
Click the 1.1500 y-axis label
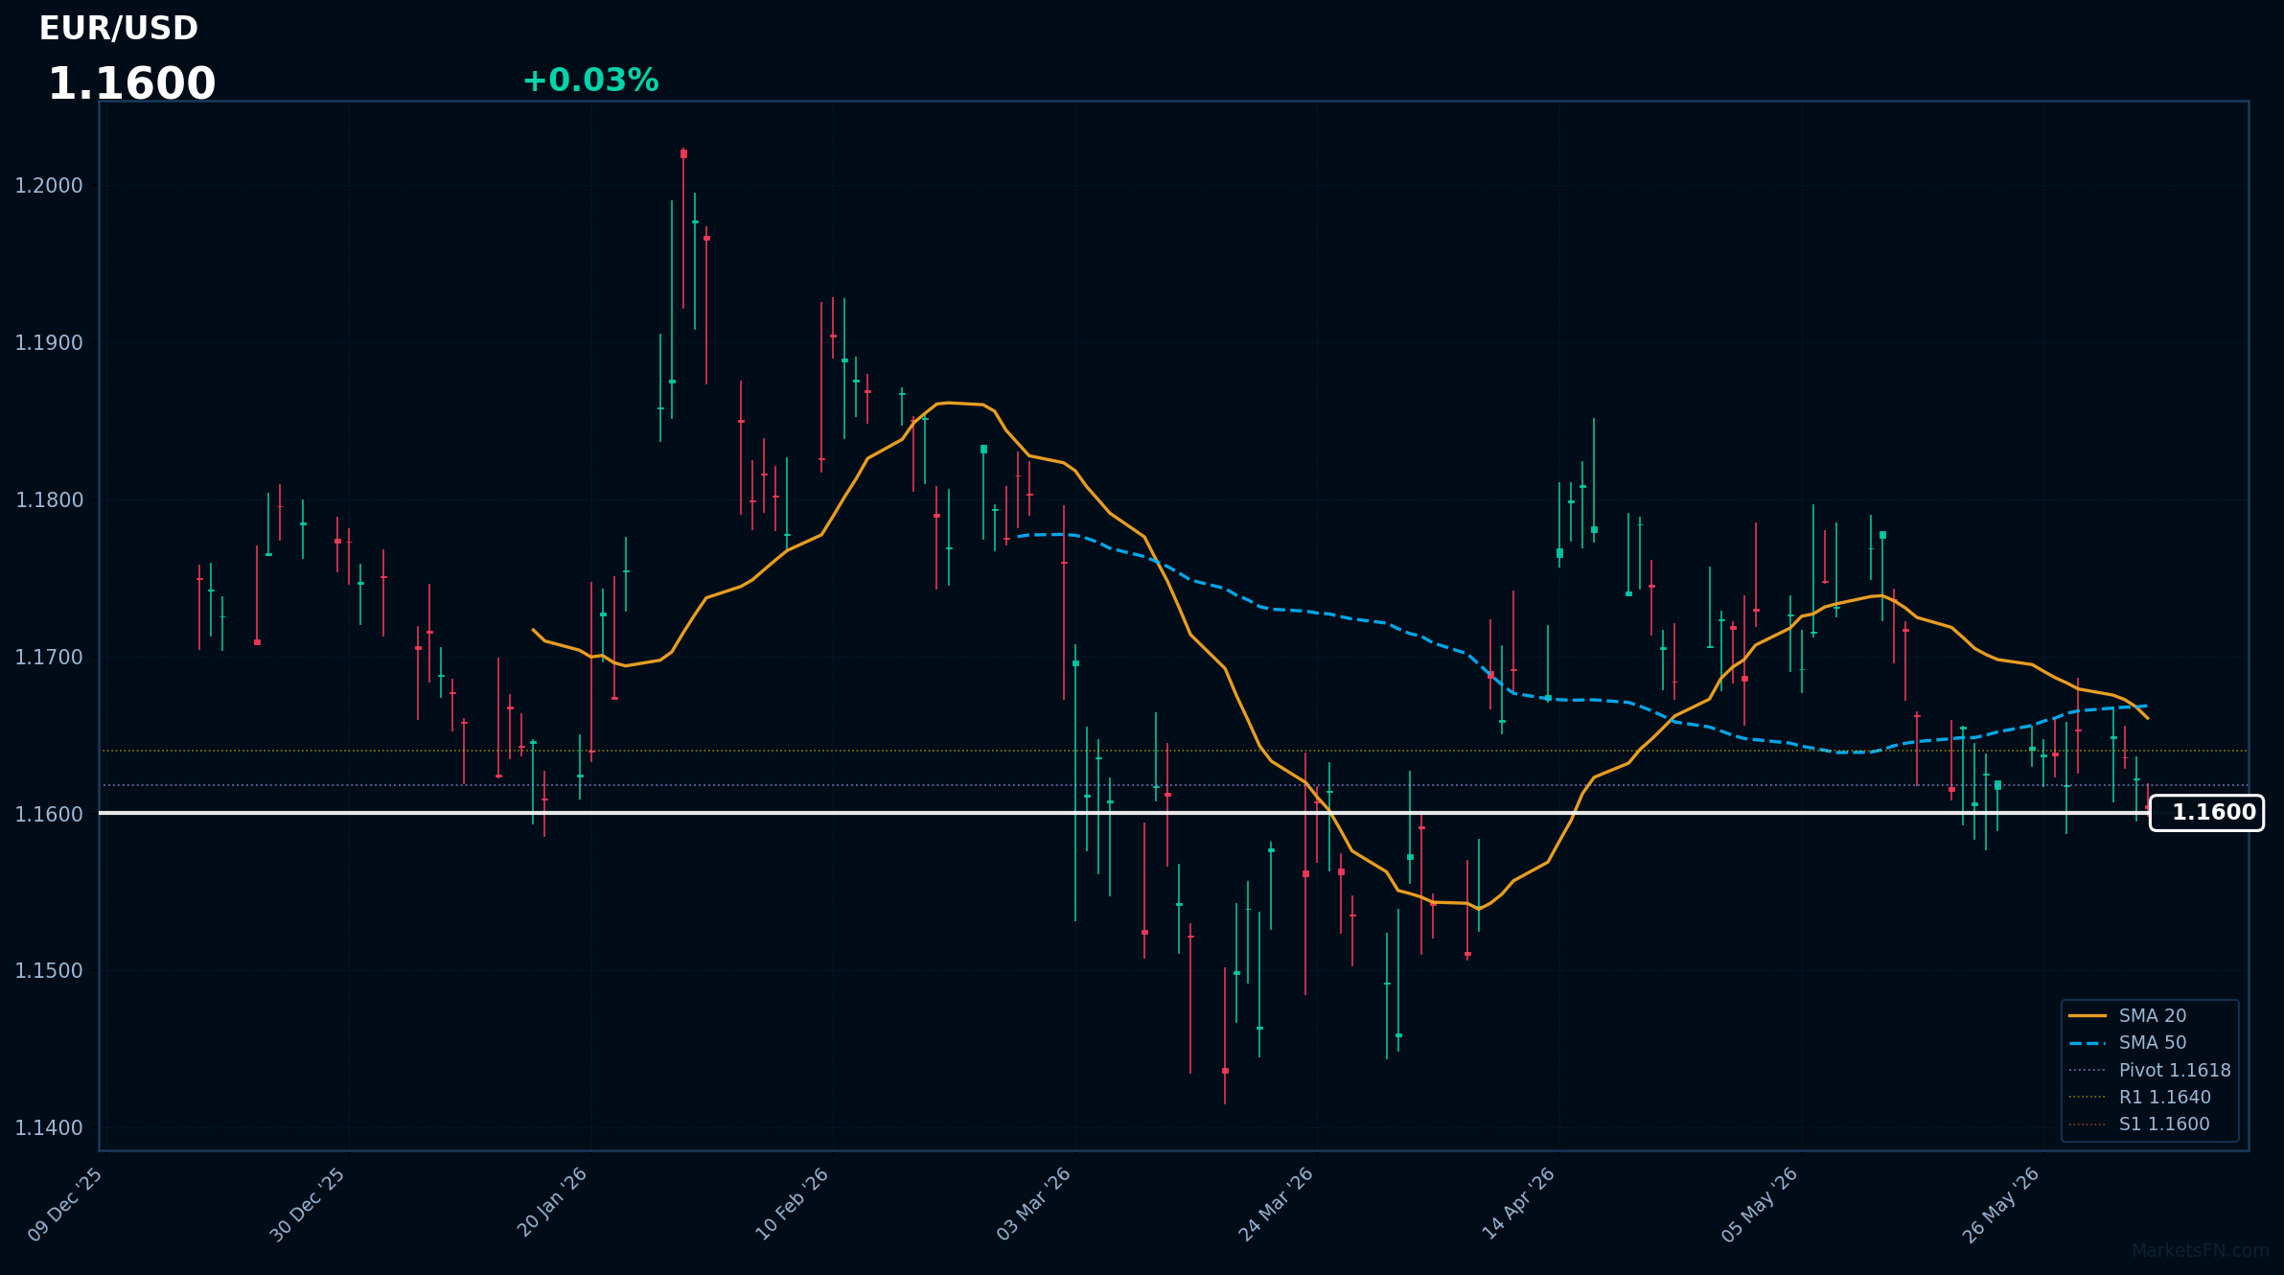(x=49, y=971)
